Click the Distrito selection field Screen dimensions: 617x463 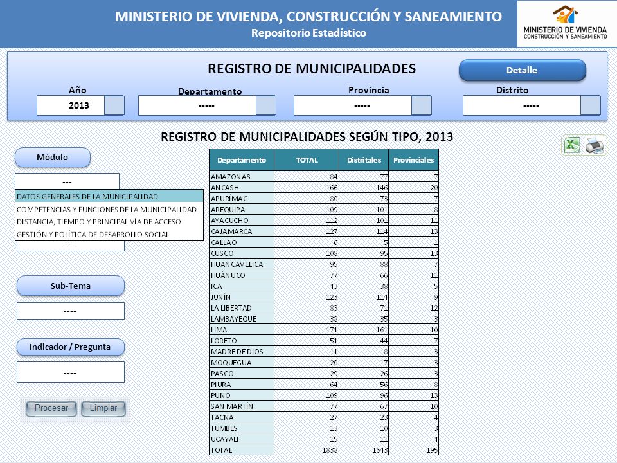(x=522, y=105)
